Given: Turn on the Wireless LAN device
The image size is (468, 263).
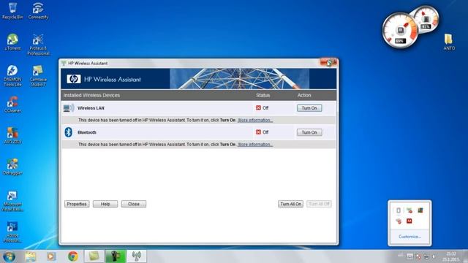Looking at the screenshot, I should click(309, 108).
